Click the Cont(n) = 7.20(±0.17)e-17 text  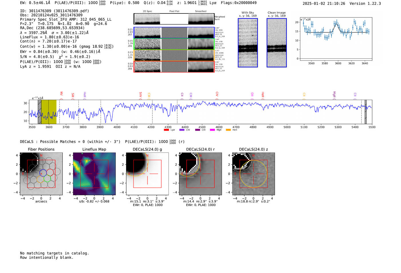[x=48, y=41]
